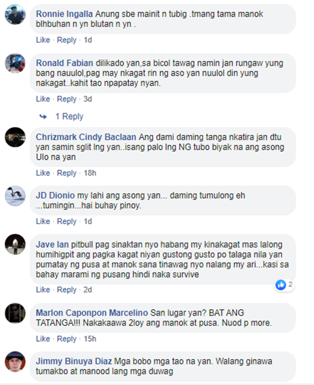This screenshot has height=385, width=314.
Task: Click Jave Ian's profile picture
Action: click(x=15, y=244)
